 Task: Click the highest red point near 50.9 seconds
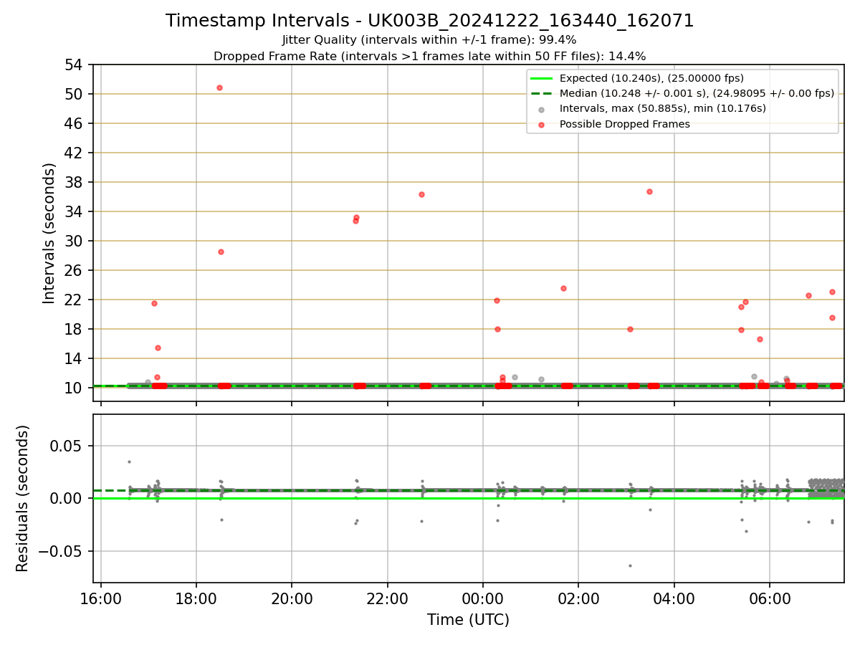219,87
